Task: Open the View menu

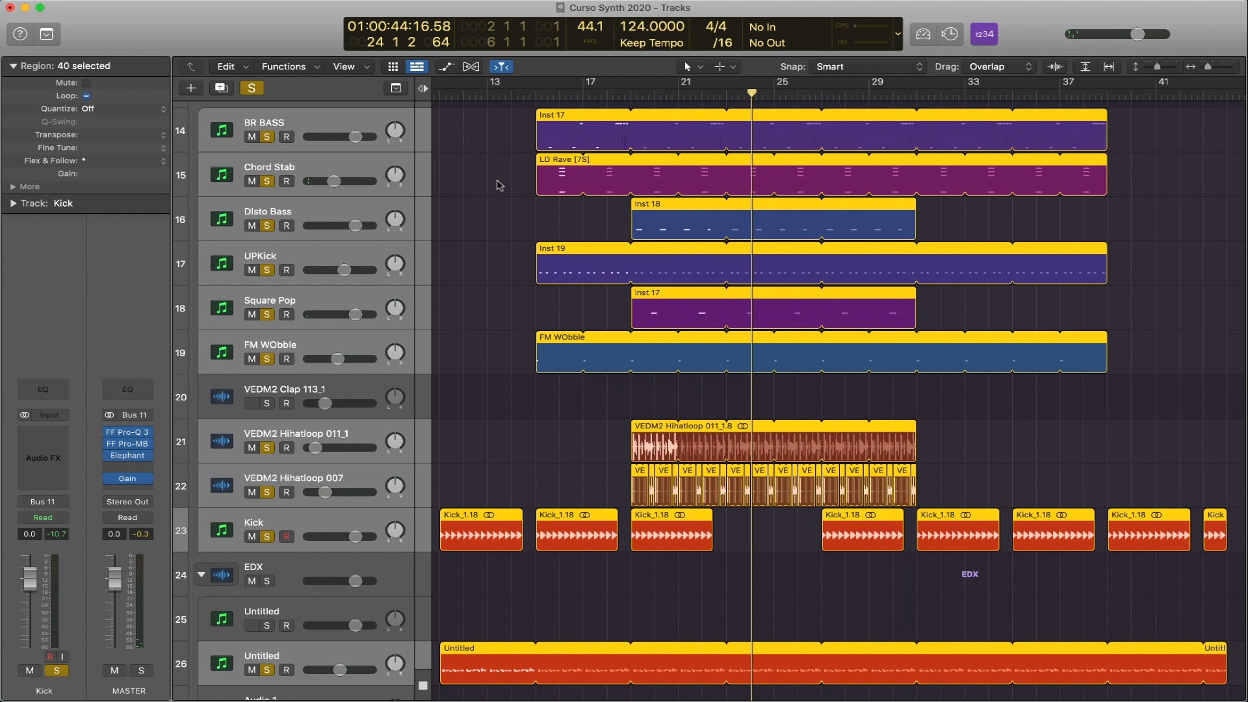Action: coord(351,66)
